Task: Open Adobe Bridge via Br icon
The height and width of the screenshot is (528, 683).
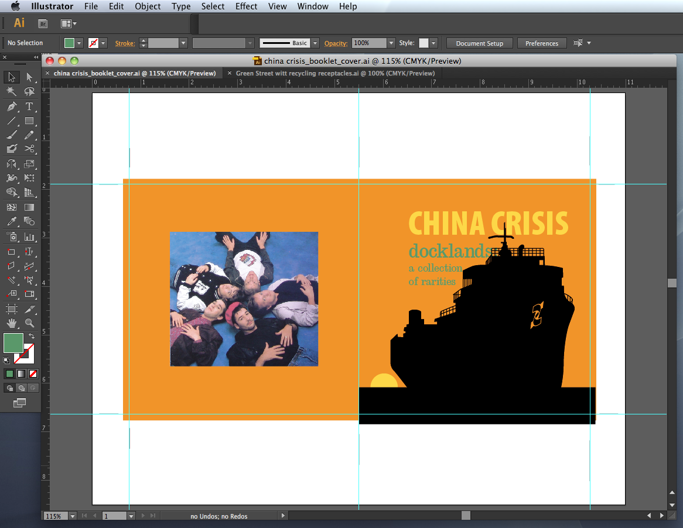Action: (43, 23)
